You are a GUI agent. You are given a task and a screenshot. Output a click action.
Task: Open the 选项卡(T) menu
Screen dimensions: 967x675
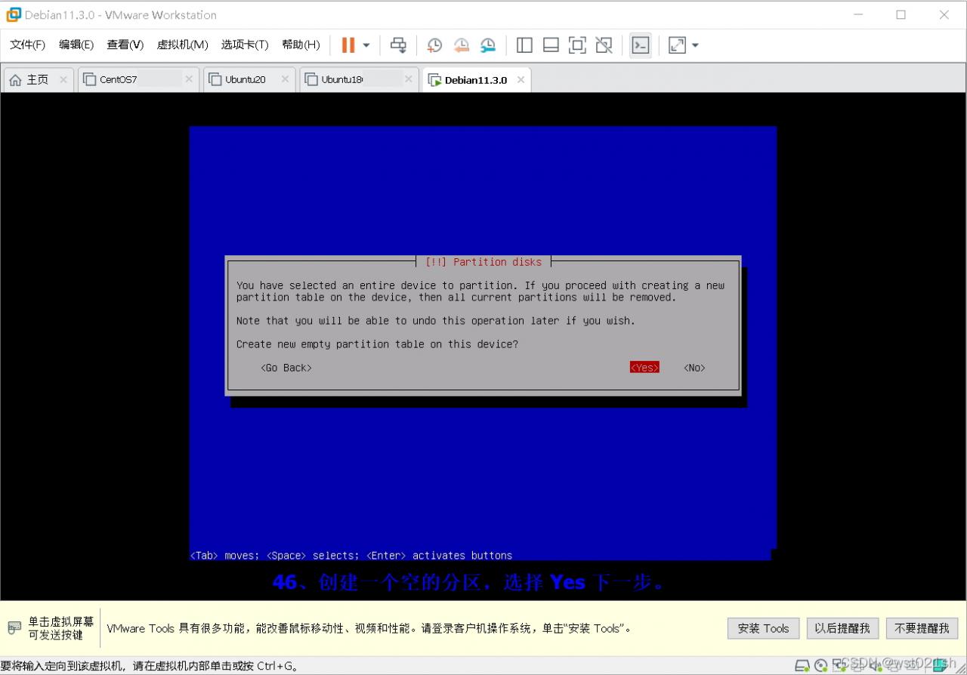245,45
